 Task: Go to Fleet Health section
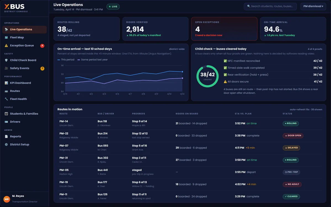(x=25, y=99)
